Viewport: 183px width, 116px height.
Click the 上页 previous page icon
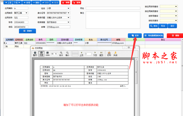pos(81,54)
